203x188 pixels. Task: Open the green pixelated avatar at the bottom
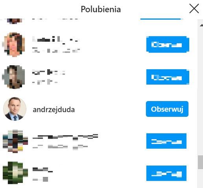(x=15, y=173)
